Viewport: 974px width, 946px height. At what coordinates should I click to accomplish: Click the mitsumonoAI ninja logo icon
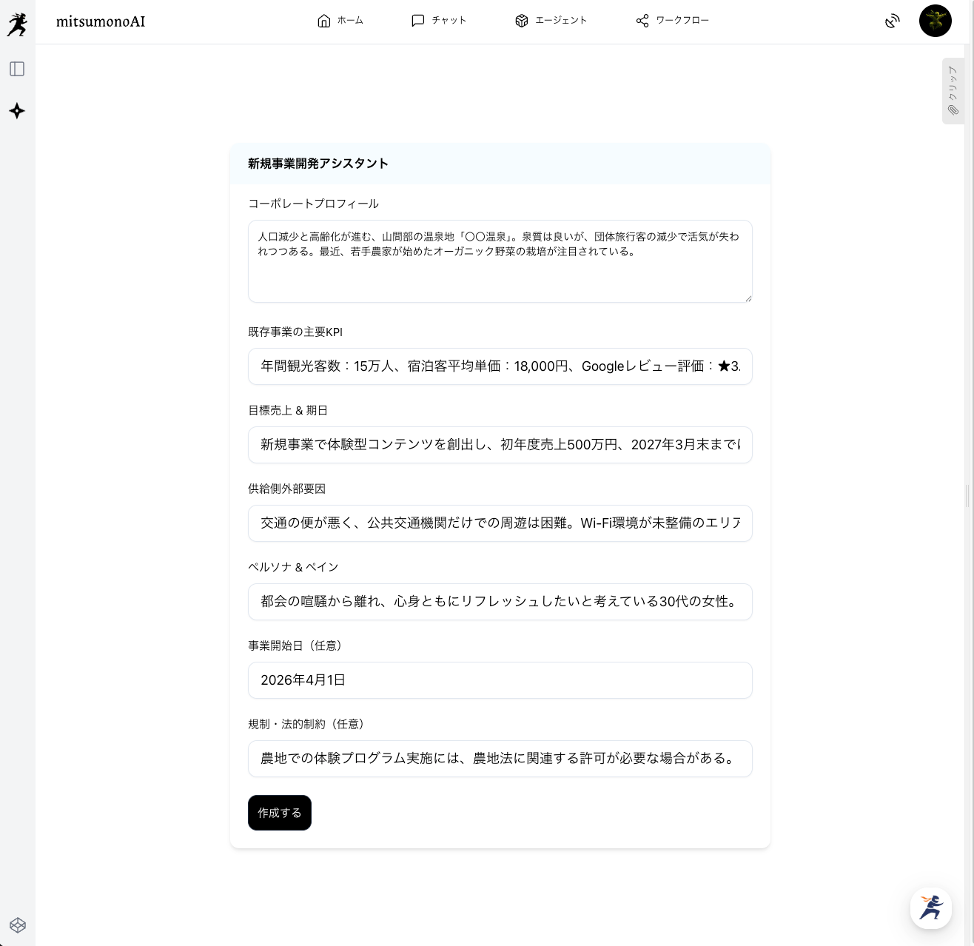pos(17,24)
